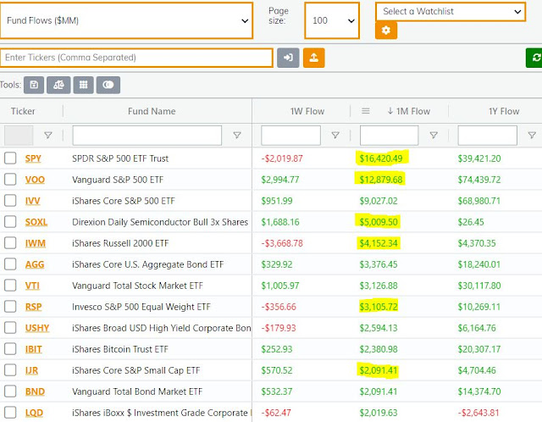Open the IBIT ticker link
Screen dimensions: 542x422
point(34,349)
